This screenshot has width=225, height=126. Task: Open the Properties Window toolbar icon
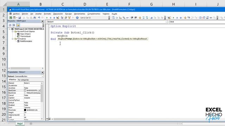[x=66, y=18]
